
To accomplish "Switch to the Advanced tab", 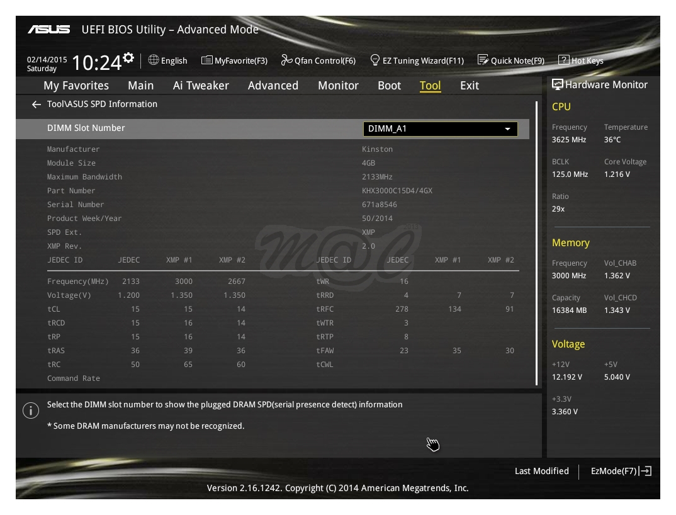I will pos(273,86).
